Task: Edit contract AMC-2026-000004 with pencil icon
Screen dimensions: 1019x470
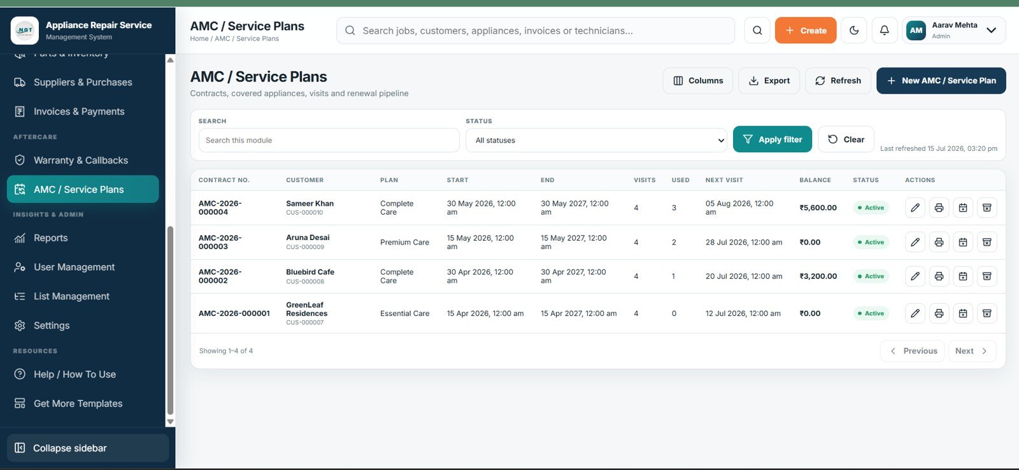Action: coord(915,208)
